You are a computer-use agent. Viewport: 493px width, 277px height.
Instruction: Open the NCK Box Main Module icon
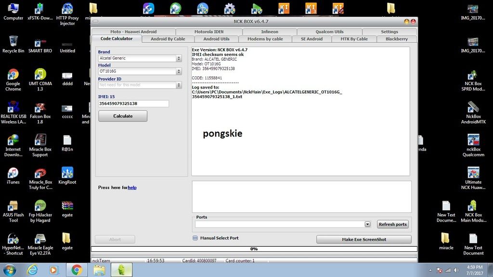[x=473, y=206]
